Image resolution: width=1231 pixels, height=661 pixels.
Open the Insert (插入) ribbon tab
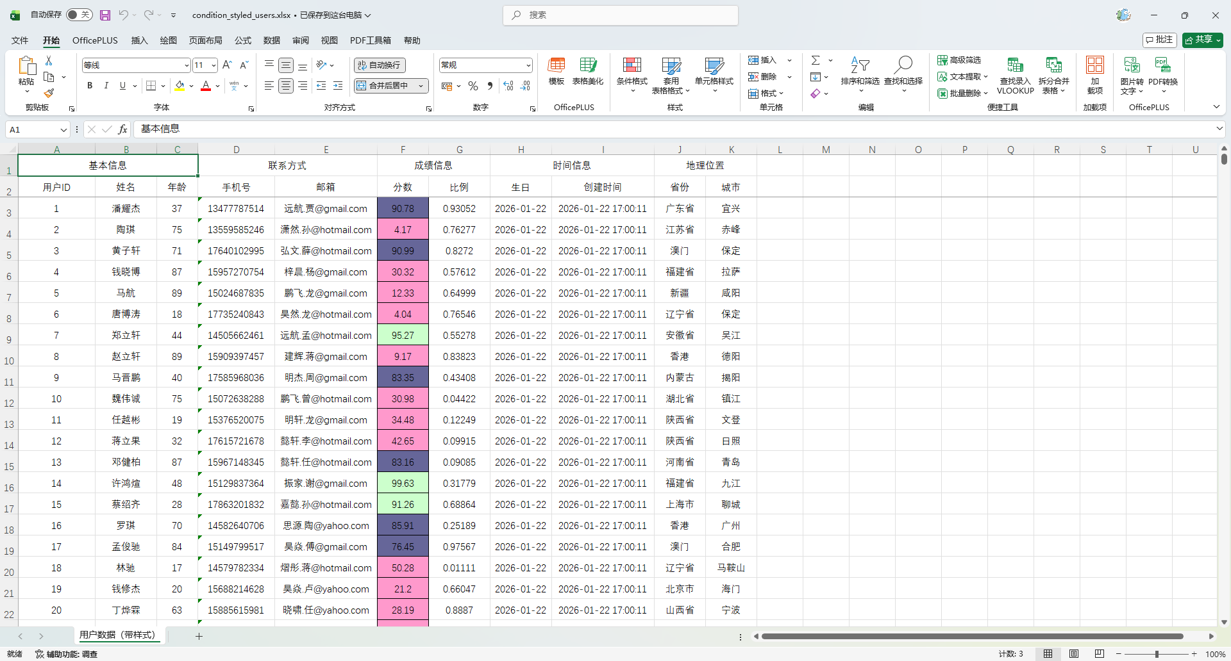click(139, 40)
